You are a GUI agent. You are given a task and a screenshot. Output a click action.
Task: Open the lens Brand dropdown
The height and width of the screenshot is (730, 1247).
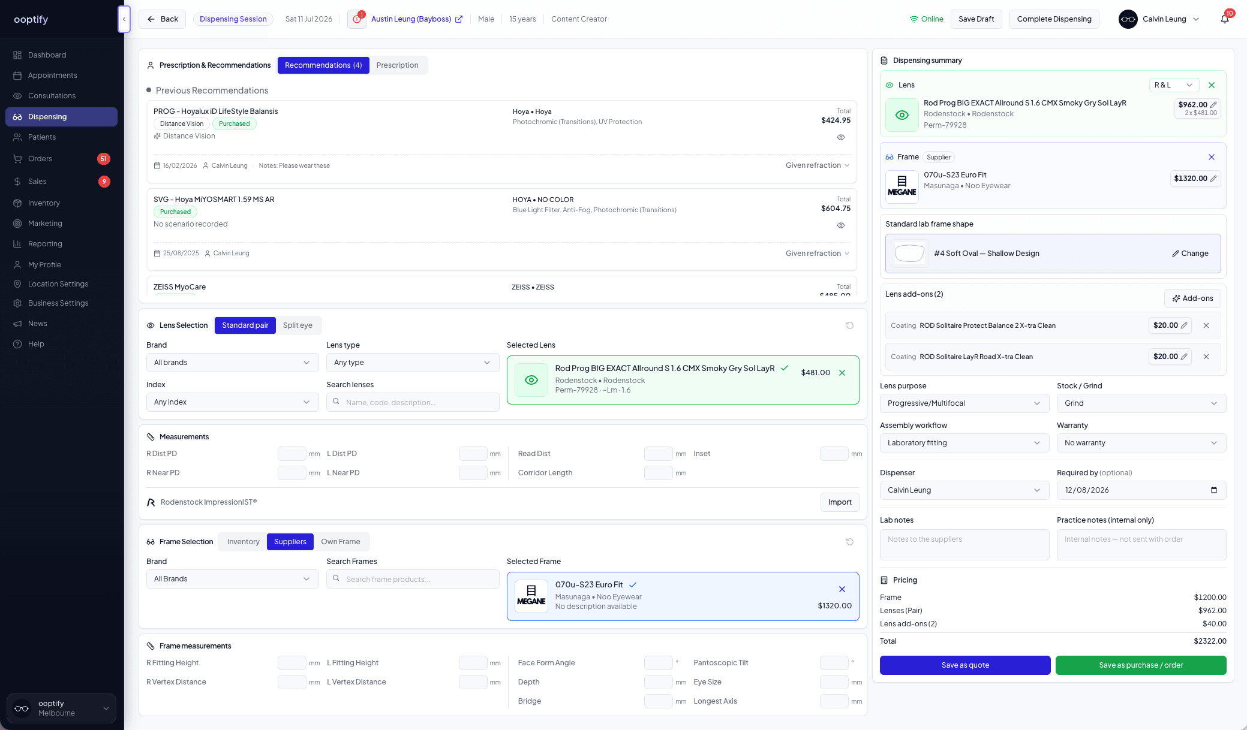coord(232,363)
